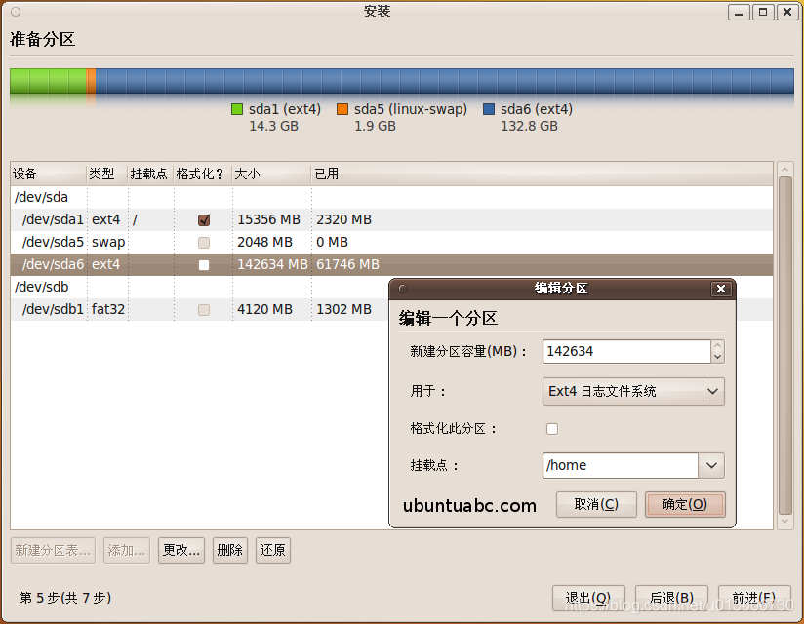The image size is (804, 624).
Task: Click orange sda5 swap segment in bar
Action: click(x=92, y=81)
